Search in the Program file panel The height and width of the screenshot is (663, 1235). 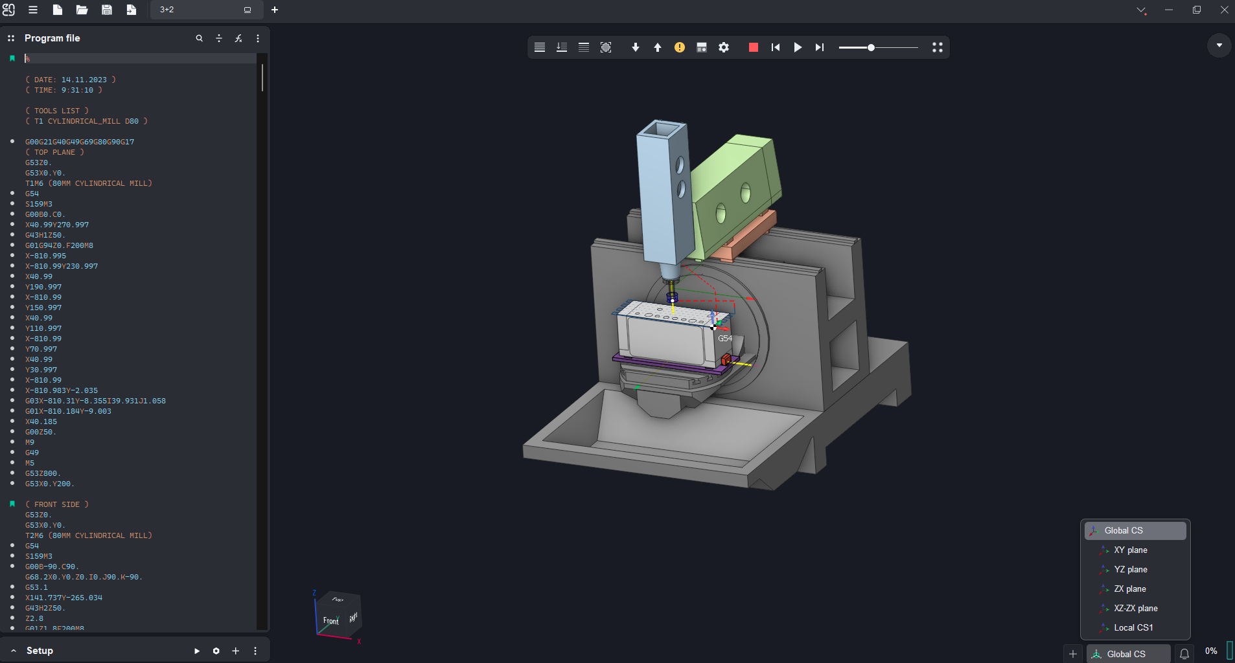coord(199,38)
